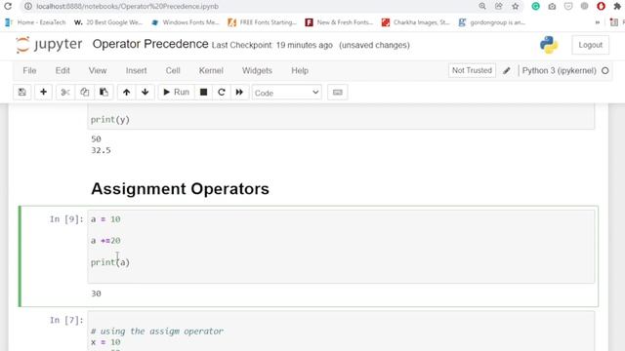Insert cell below with plus icon

coord(43,93)
